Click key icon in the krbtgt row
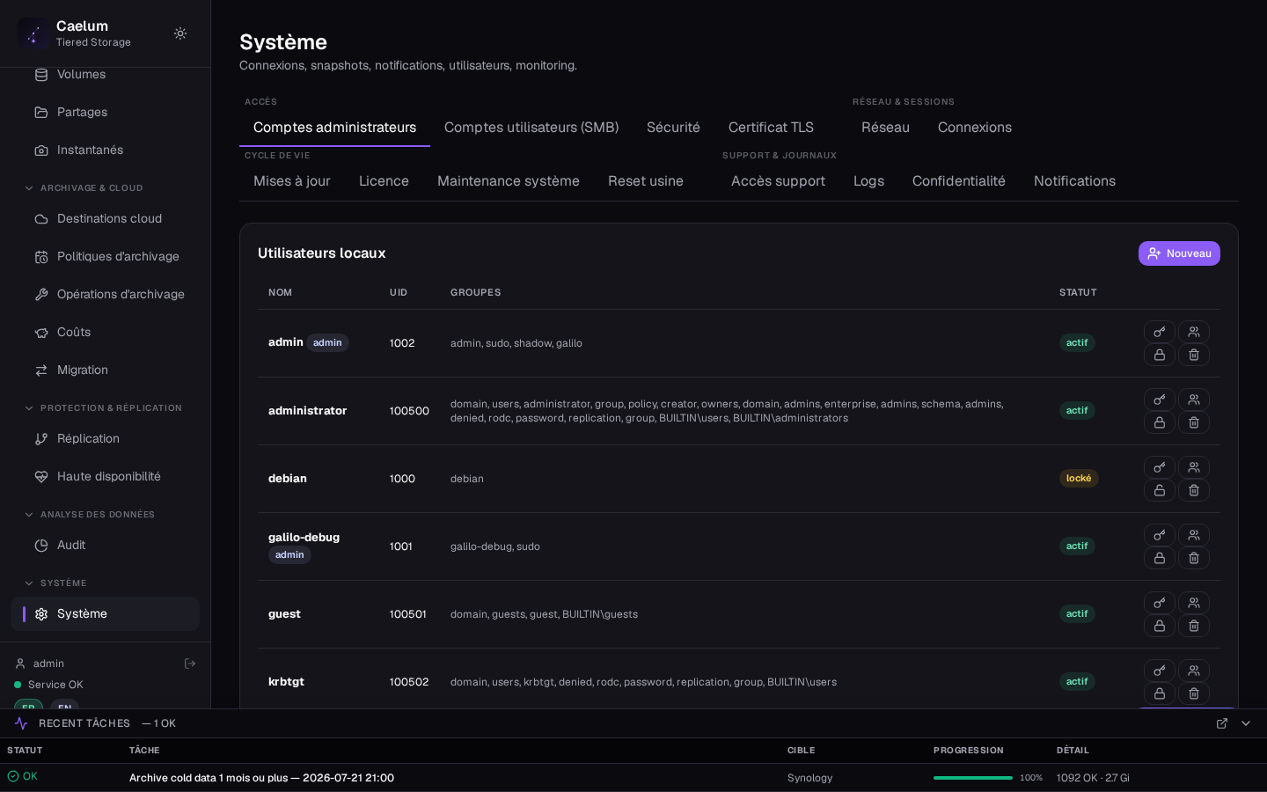1267x792 pixels. click(1160, 671)
